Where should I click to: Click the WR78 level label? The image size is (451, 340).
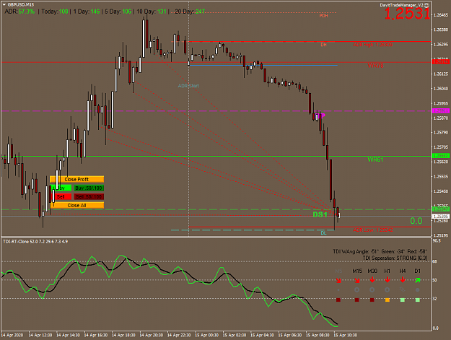pos(375,66)
